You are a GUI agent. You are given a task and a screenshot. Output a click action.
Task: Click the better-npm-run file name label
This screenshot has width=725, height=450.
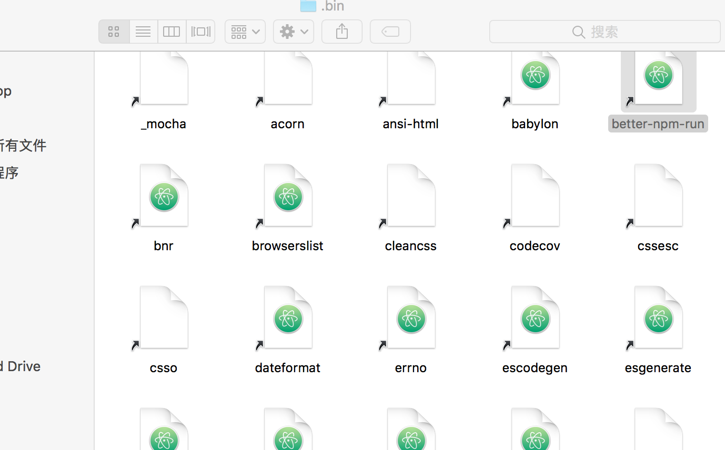(658, 124)
